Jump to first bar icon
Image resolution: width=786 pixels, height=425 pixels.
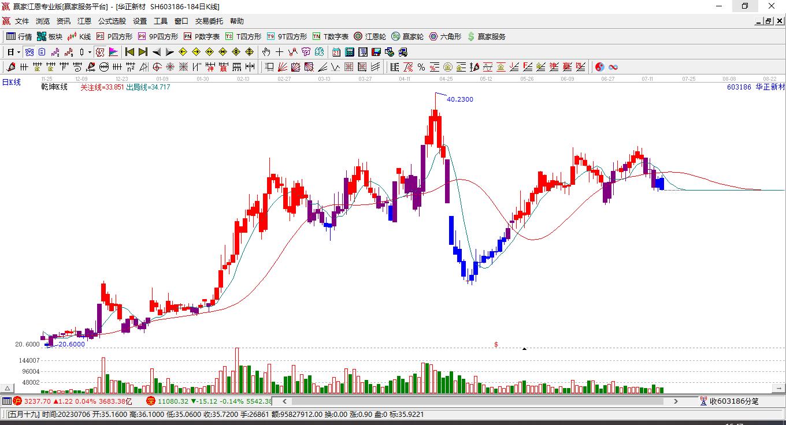click(130, 52)
